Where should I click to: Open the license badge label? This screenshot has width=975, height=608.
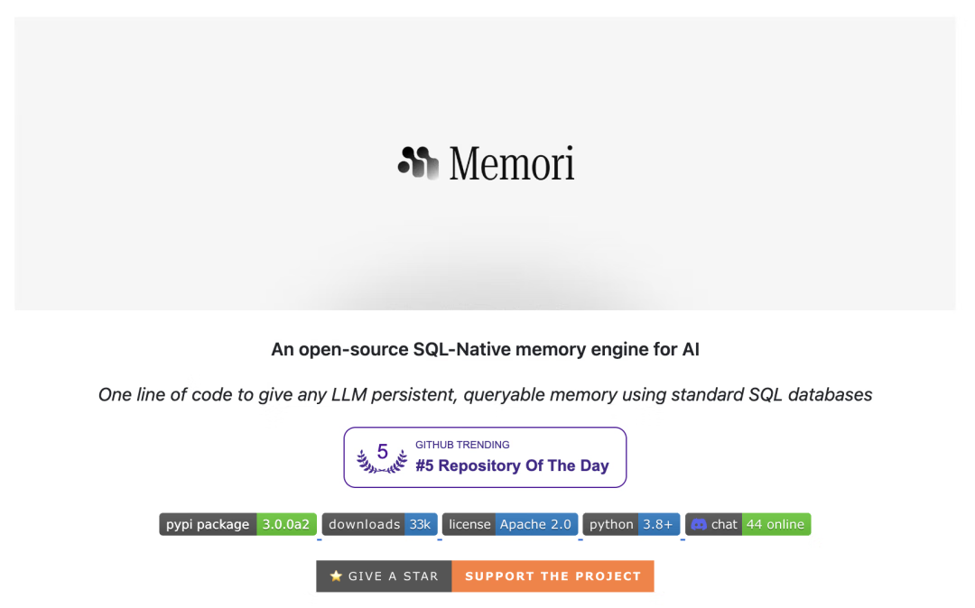coord(469,524)
